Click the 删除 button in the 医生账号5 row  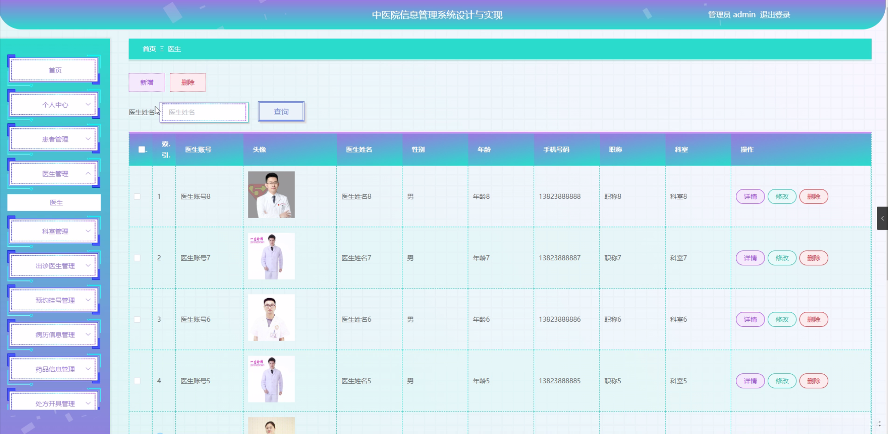point(814,381)
